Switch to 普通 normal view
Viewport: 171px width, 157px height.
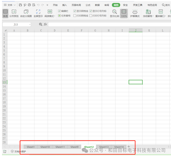pos(5,13)
